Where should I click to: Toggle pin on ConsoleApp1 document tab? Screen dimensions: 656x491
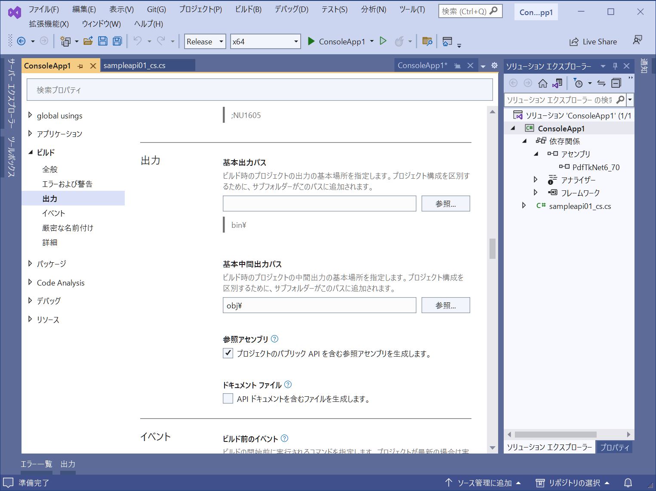pyautogui.click(x=80, y=66)
